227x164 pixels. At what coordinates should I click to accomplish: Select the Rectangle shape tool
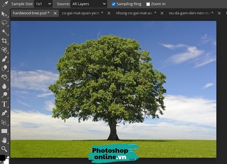4,131
